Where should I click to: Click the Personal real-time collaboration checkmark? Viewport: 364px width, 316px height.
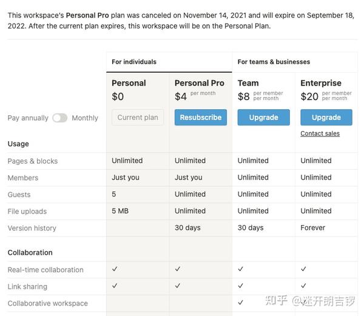point(115,269)
